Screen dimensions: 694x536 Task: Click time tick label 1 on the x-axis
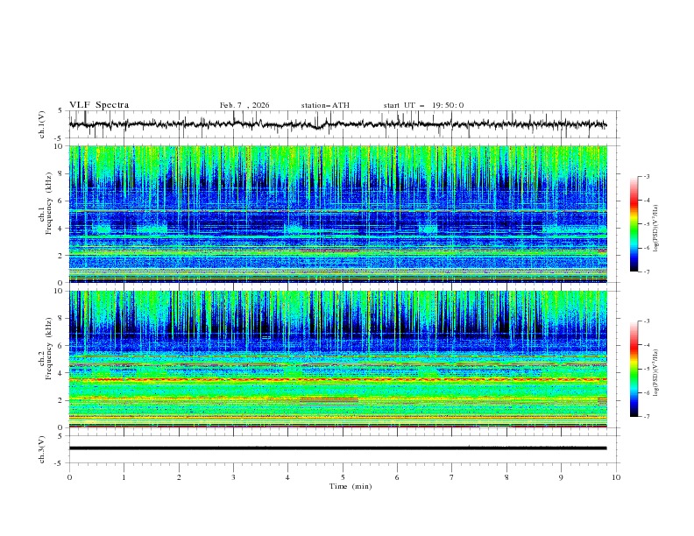tap(124, 477)
